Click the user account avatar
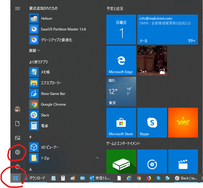The width and height of the screenshot is (203, 188). click(18, 109)
